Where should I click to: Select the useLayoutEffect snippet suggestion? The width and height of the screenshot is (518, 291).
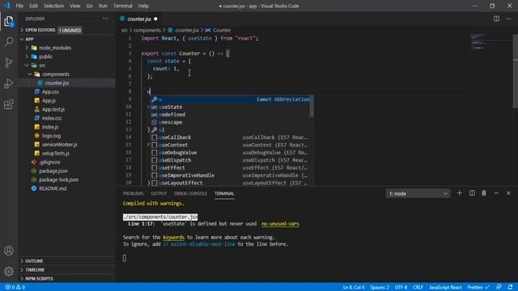pos(230,183)
